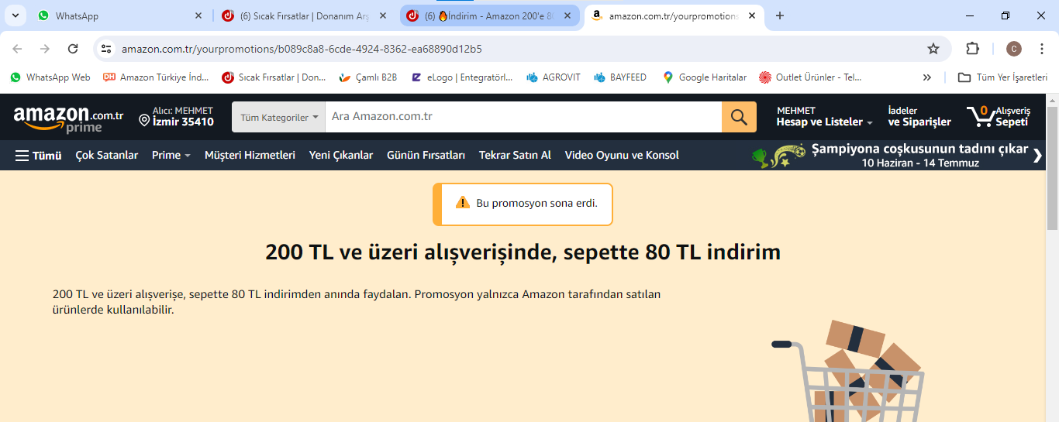Image resolution: width=1059 pixels, height=422 pixels.
Task: Close the WhatsApp tab
Action: coord(198,15)
